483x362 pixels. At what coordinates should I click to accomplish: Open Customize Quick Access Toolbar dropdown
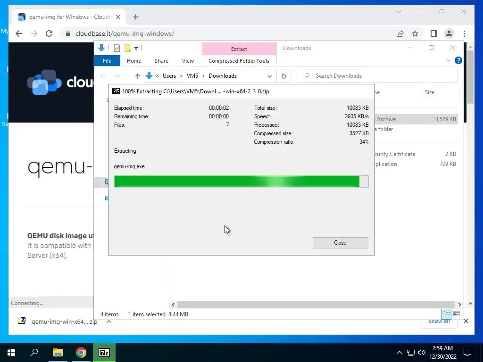[x=136, y=49]
